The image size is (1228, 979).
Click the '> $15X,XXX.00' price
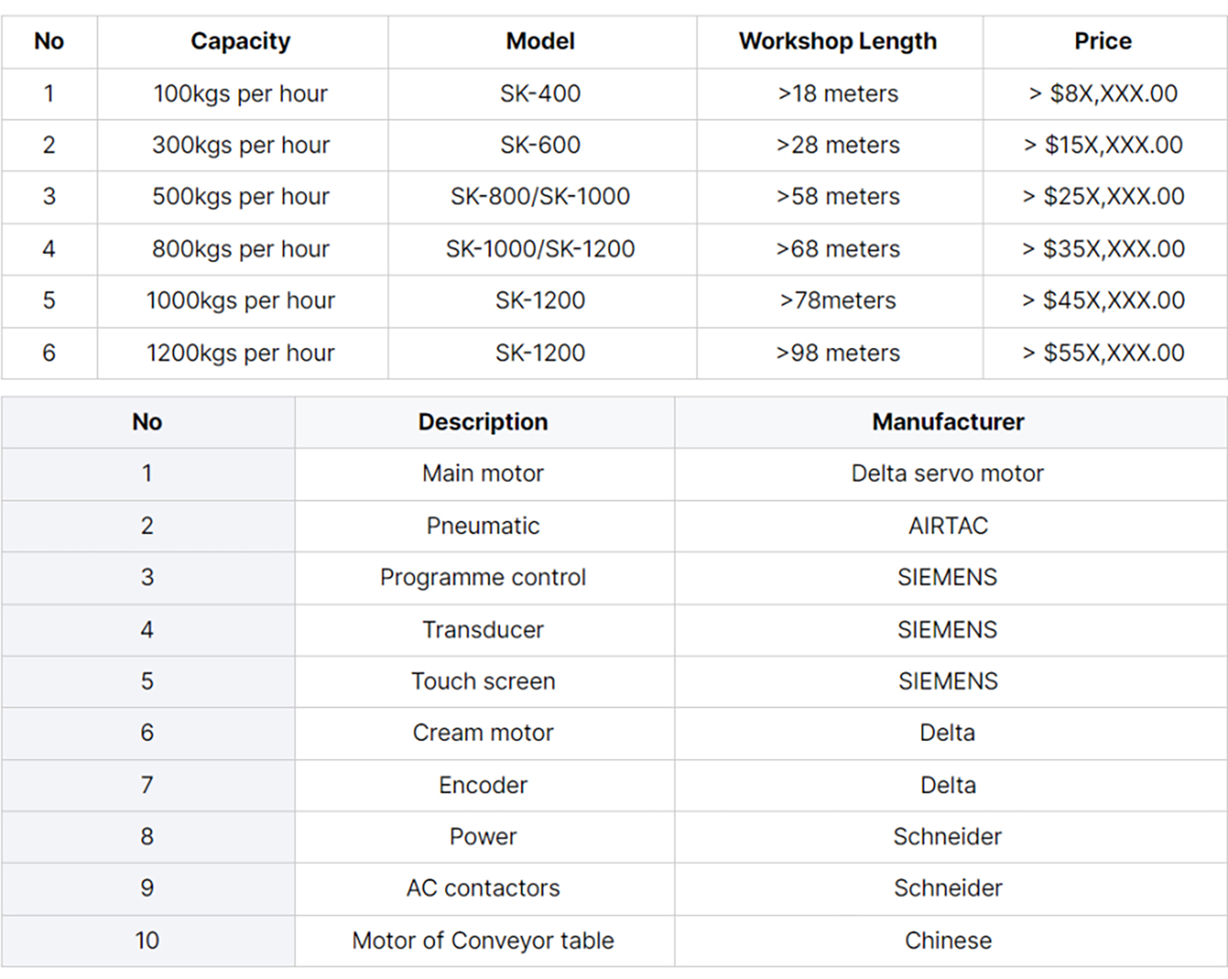(x=1103, y=145)
